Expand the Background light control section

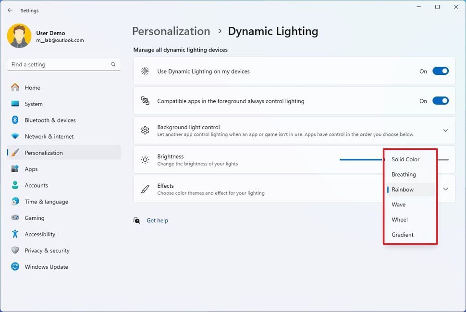(x=445, y=131)
